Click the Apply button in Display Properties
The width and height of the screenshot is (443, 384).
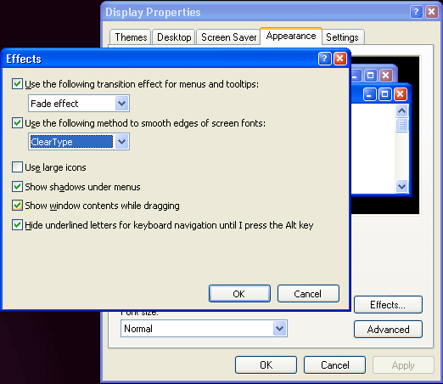point(403,365)
